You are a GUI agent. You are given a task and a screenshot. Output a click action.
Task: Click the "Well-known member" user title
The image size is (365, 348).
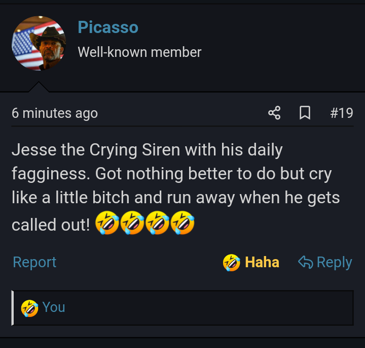[x=139, y=52]
